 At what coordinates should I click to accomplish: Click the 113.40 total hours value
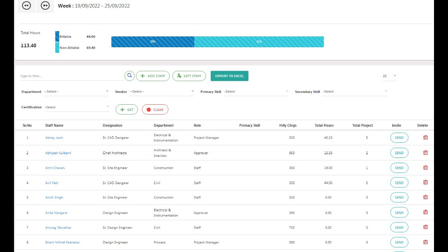tap(28, 45)
